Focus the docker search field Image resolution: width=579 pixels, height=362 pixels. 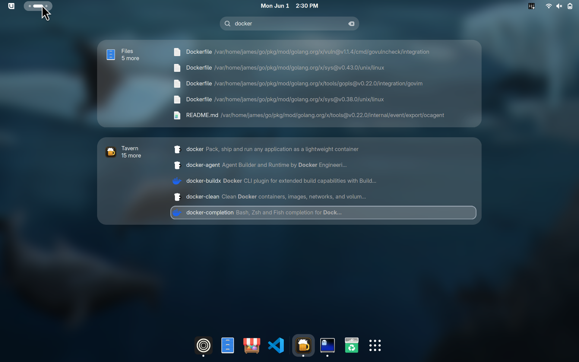tap(289, 24)
